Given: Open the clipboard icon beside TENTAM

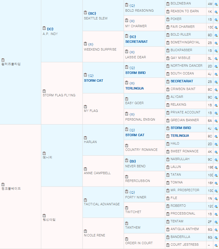Looking at the screenshot, I should pyautogui.click(x=168, y=222).
